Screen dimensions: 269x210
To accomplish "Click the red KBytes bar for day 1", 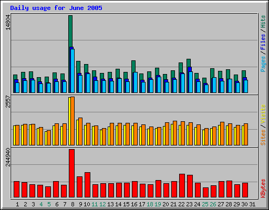I will pos(16,190).
